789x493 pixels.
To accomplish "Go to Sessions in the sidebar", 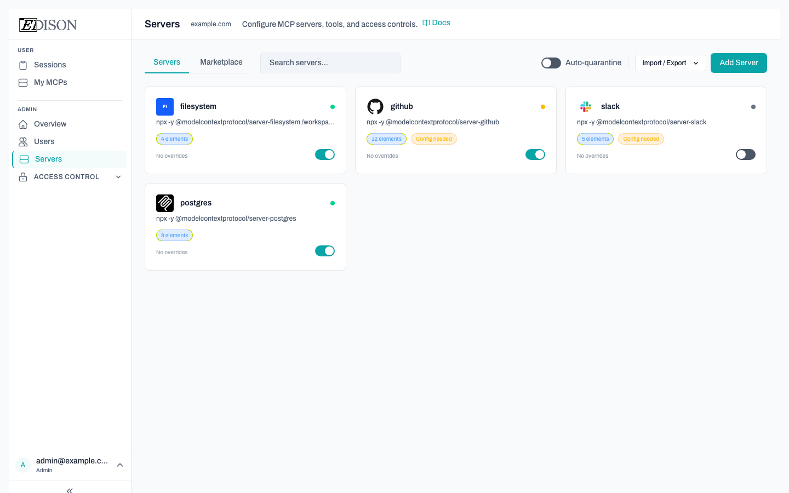I will pos(49,65).
